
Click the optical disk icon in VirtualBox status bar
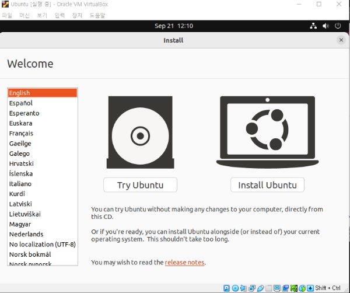click(x=235, y=288)
